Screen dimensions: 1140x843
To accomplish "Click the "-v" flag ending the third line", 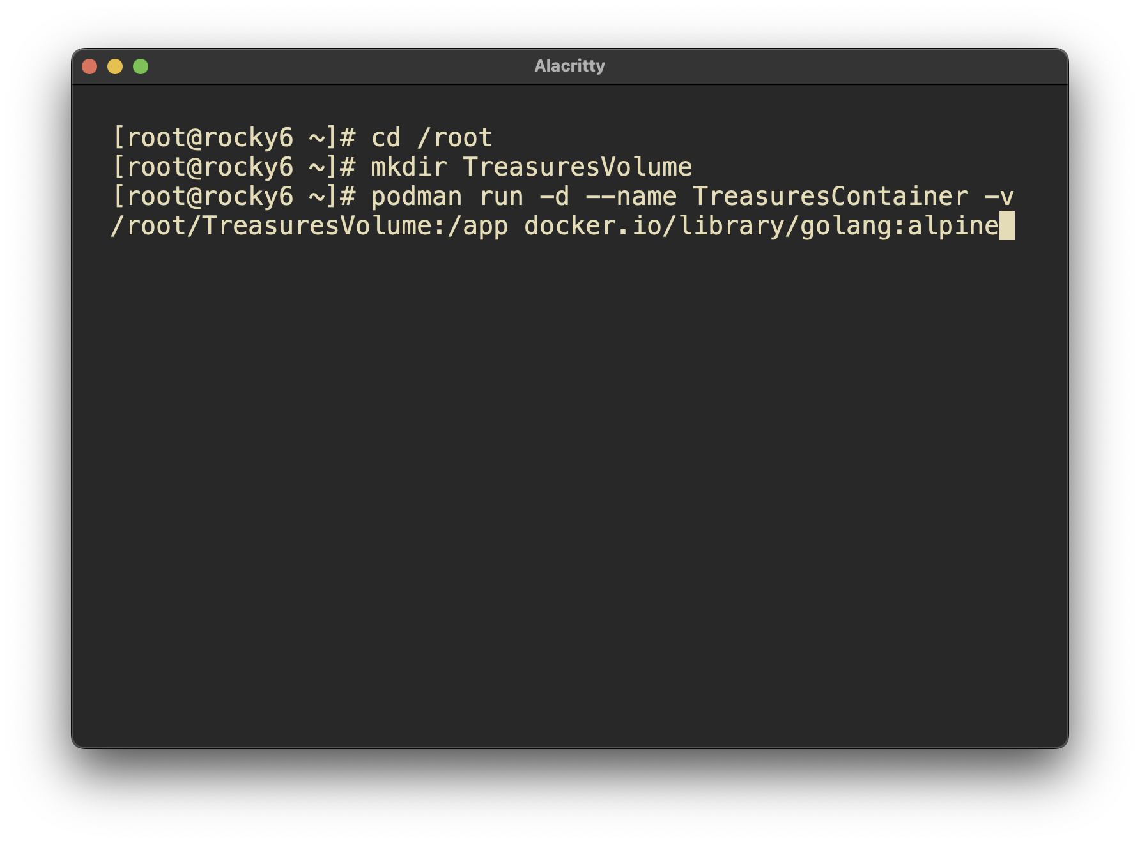I will (x=999, y=197).
